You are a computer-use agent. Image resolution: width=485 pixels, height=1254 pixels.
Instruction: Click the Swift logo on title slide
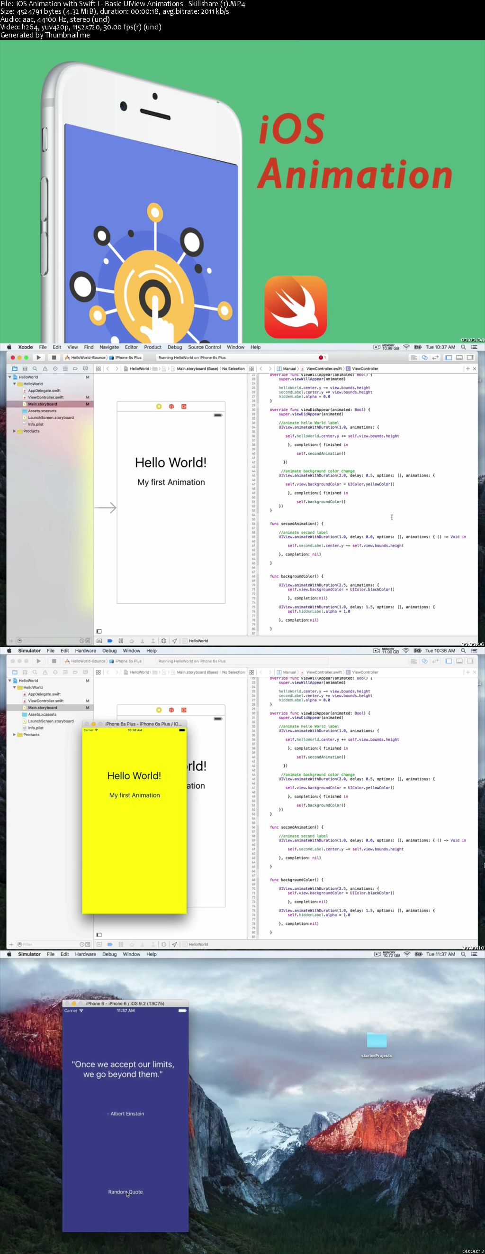[296, 307]
